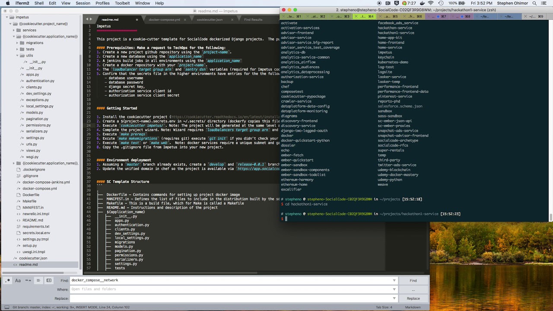The image size is (553, 311).
Task: Click the Replace button
Action: [413, 298]
